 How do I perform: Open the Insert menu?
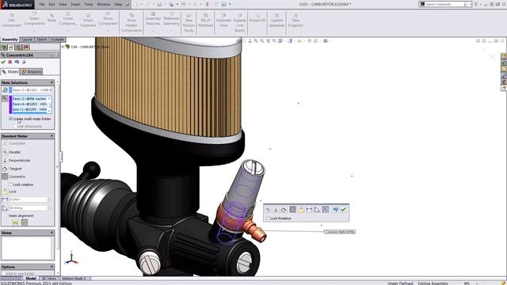(75, 5)
